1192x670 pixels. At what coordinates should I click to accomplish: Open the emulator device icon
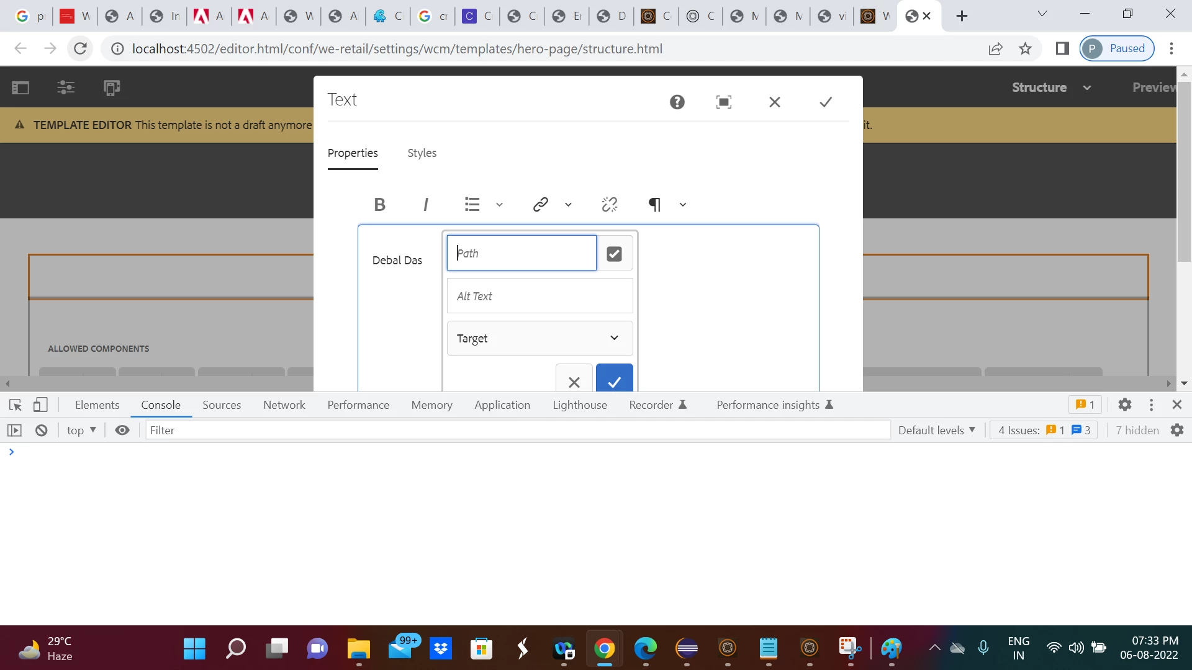pyautogui.click(x=112, y=87)
